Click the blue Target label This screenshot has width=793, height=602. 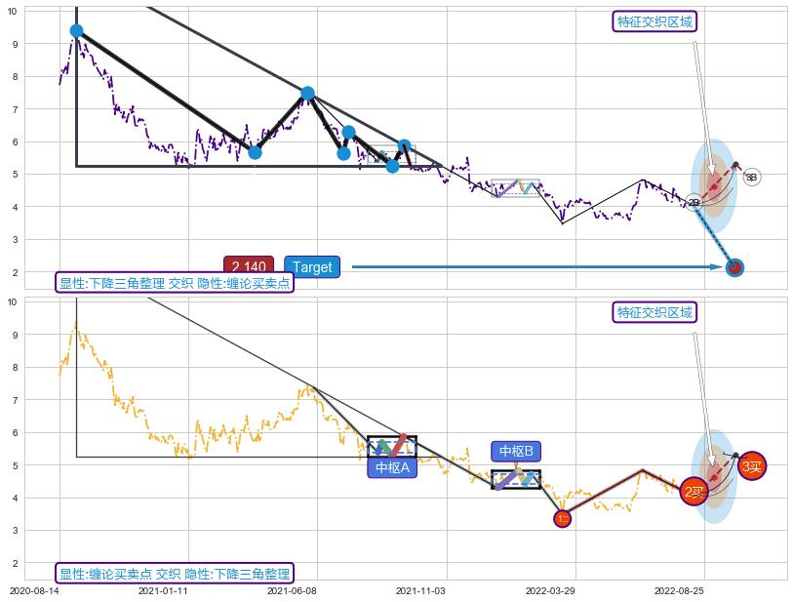tap(312, 267)
